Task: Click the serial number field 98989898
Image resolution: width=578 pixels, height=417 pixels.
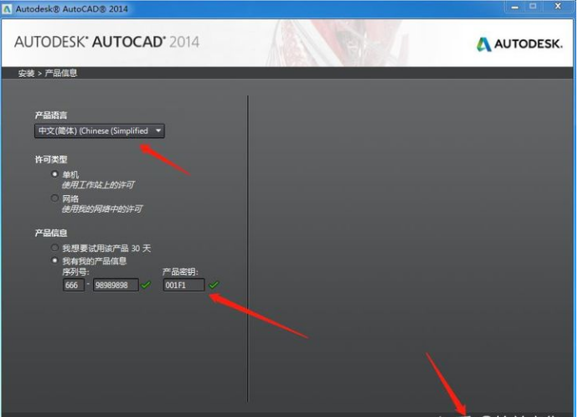Action: tap(116, 285)
